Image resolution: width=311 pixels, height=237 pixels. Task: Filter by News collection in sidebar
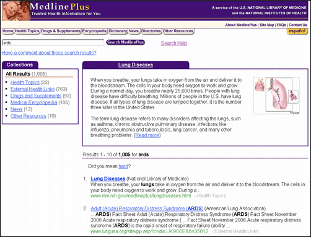click(x=16, y=109)
